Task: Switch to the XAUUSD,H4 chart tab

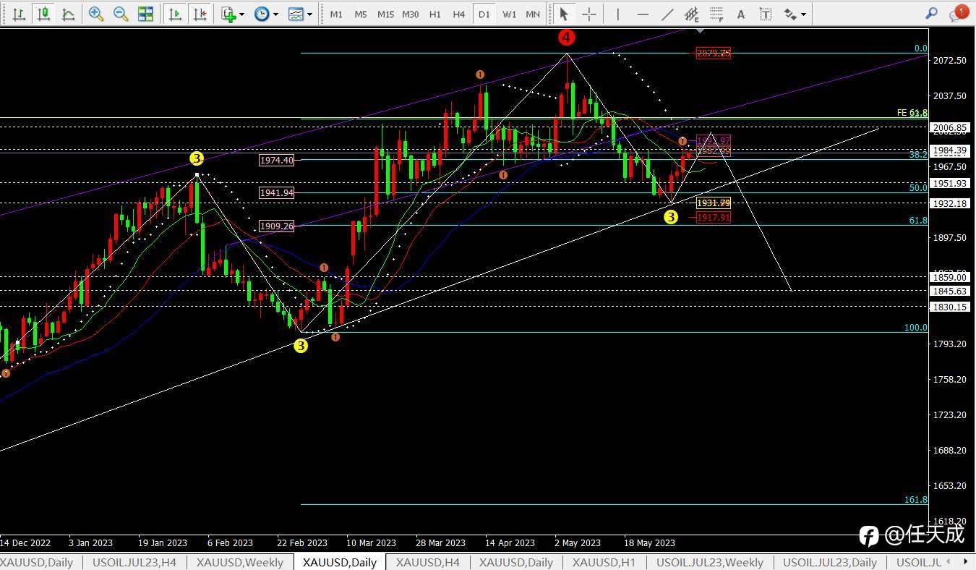Action: tap(427, 562)
